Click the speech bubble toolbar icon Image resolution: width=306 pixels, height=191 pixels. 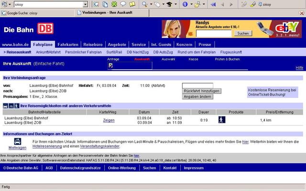(x=123, y=4)
